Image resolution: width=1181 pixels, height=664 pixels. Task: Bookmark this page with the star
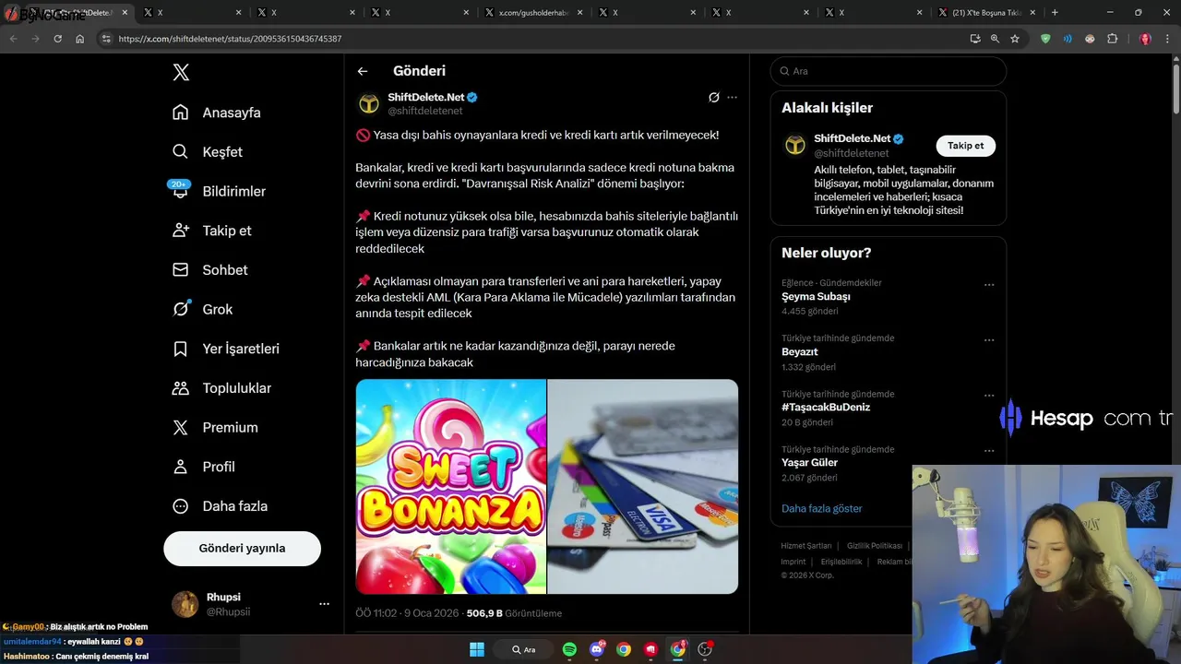(x=1015, y=39)
